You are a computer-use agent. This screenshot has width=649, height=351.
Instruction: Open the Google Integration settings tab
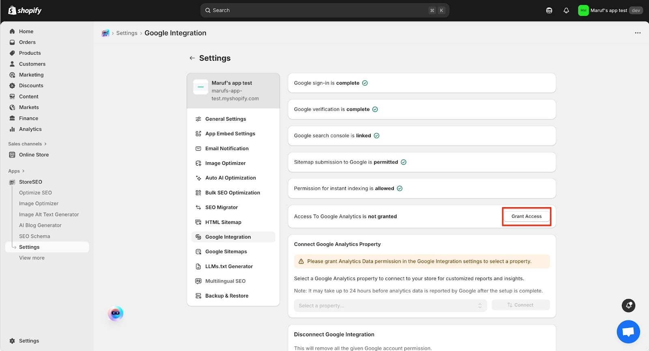pyautogui.click(x=233, y=237)
